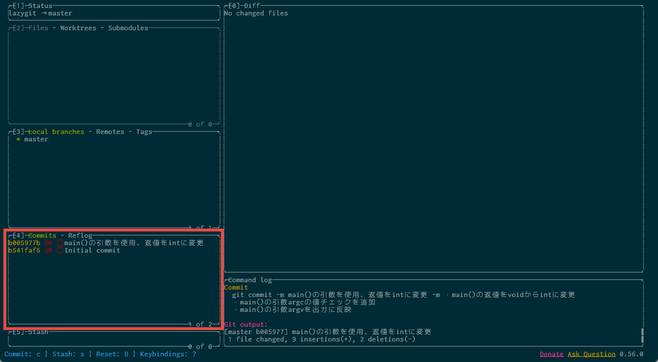658x362 pixels.
Task: Click the Donate link
Action: [x=551, y=354]
